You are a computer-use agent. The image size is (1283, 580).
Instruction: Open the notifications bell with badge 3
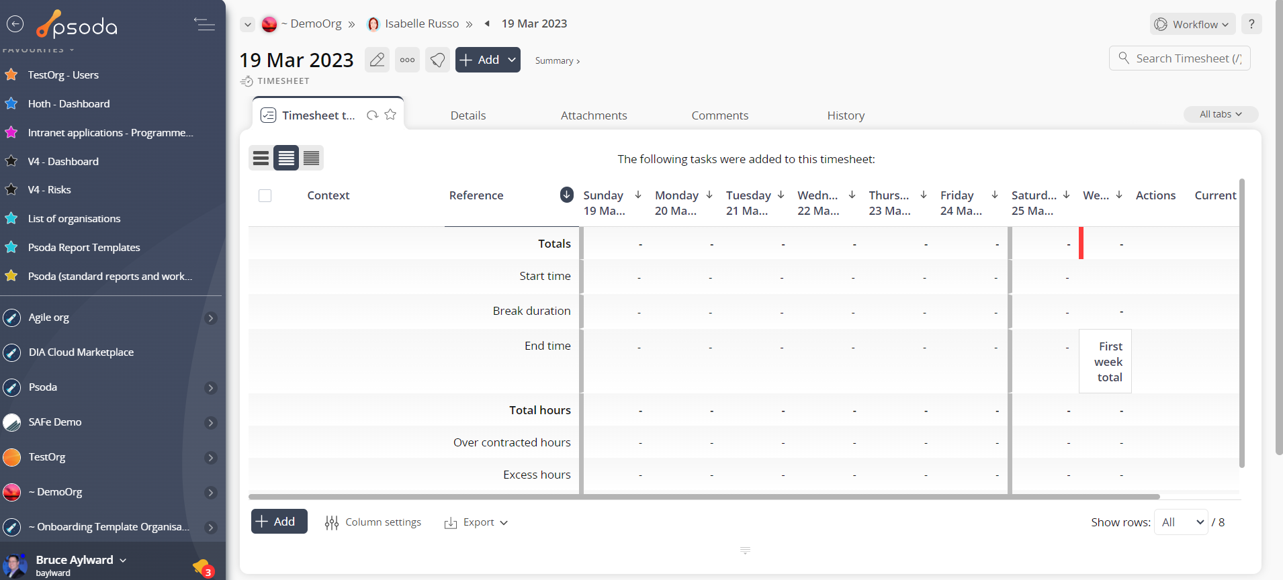coord(202,568)
